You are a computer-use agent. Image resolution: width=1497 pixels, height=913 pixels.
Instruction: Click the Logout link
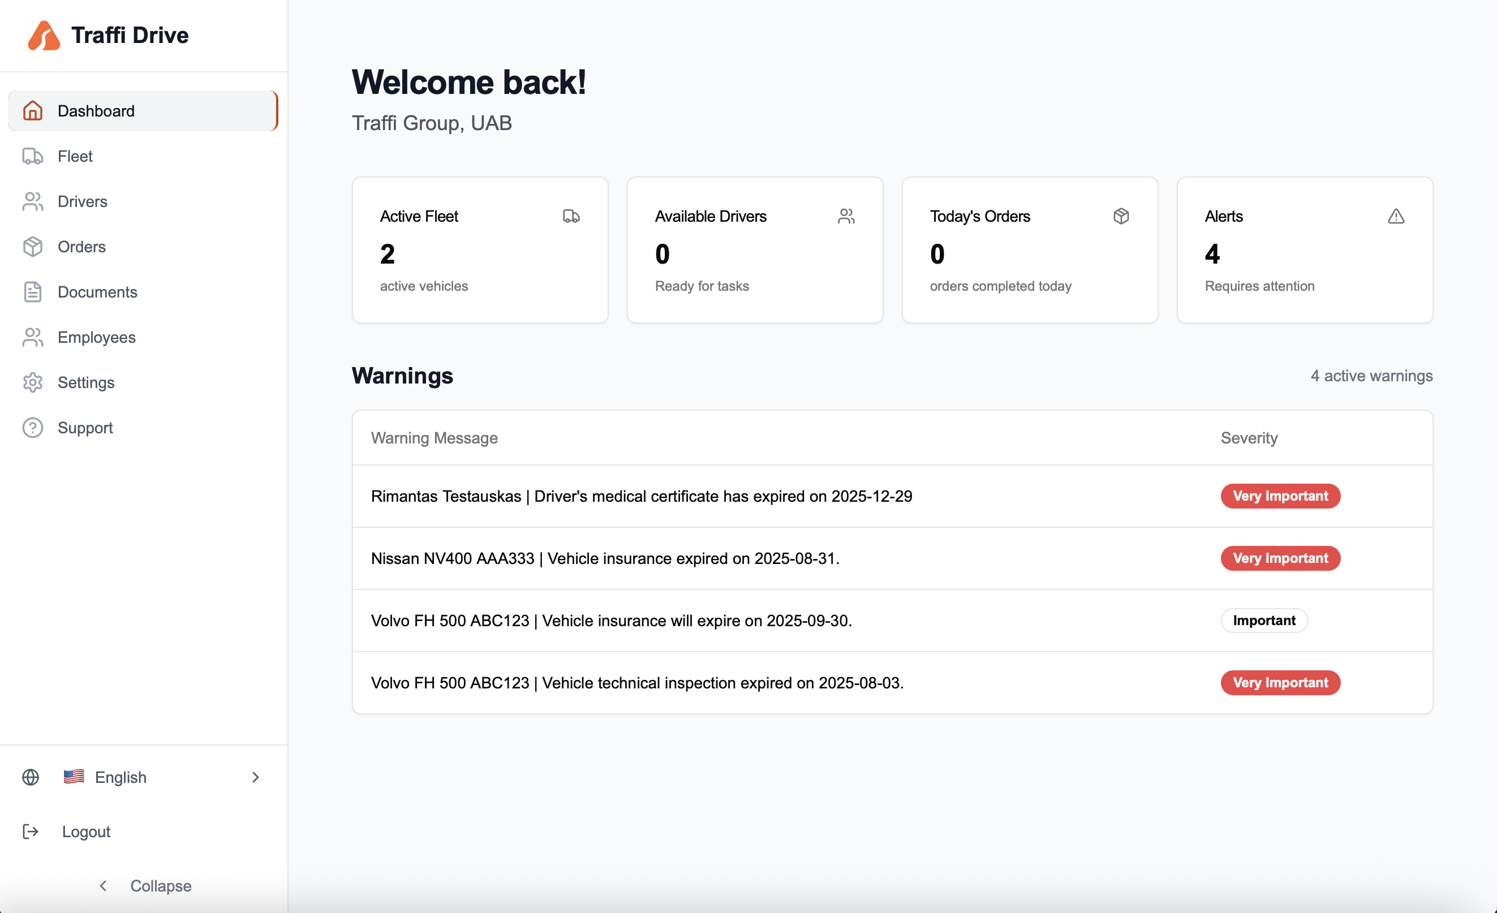[x=85, y=831]
